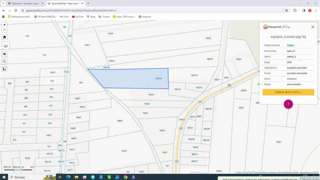
Task: Click the square tool below search
Action: coord(4,69)
